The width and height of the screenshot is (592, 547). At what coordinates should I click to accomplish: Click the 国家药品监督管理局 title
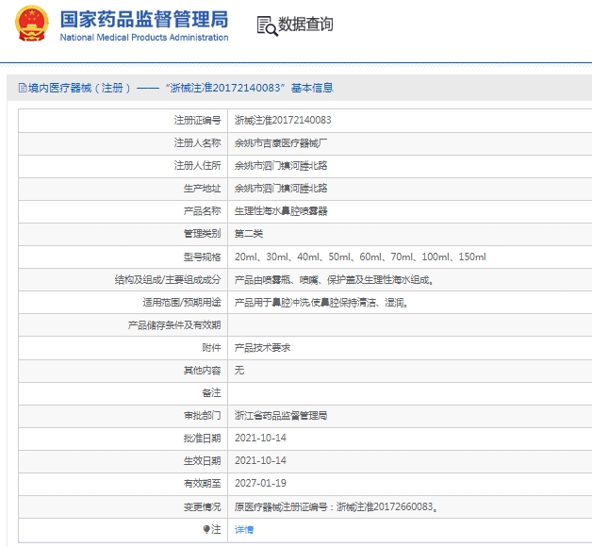tap(144, 19)
